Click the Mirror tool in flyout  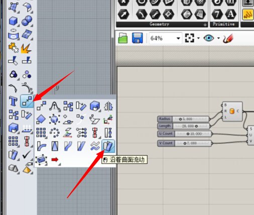click(x=108, y=106)
